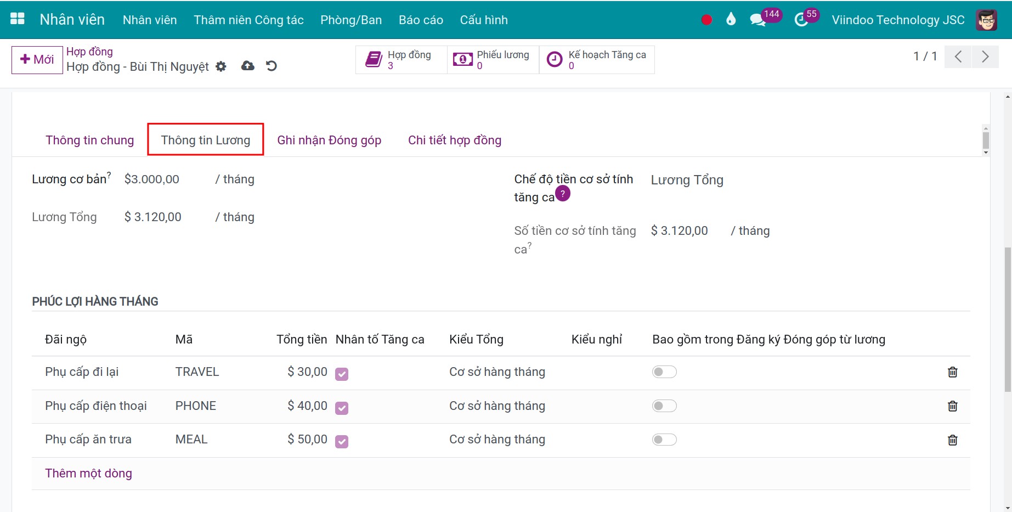Delete the Phụ cấp điện thoại row
Viewport: 1012px width, 512px height.
pos(953,406)
